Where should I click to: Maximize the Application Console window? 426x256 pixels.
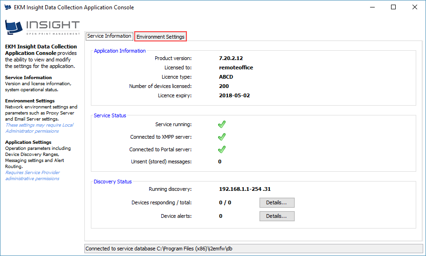point(393,7)
